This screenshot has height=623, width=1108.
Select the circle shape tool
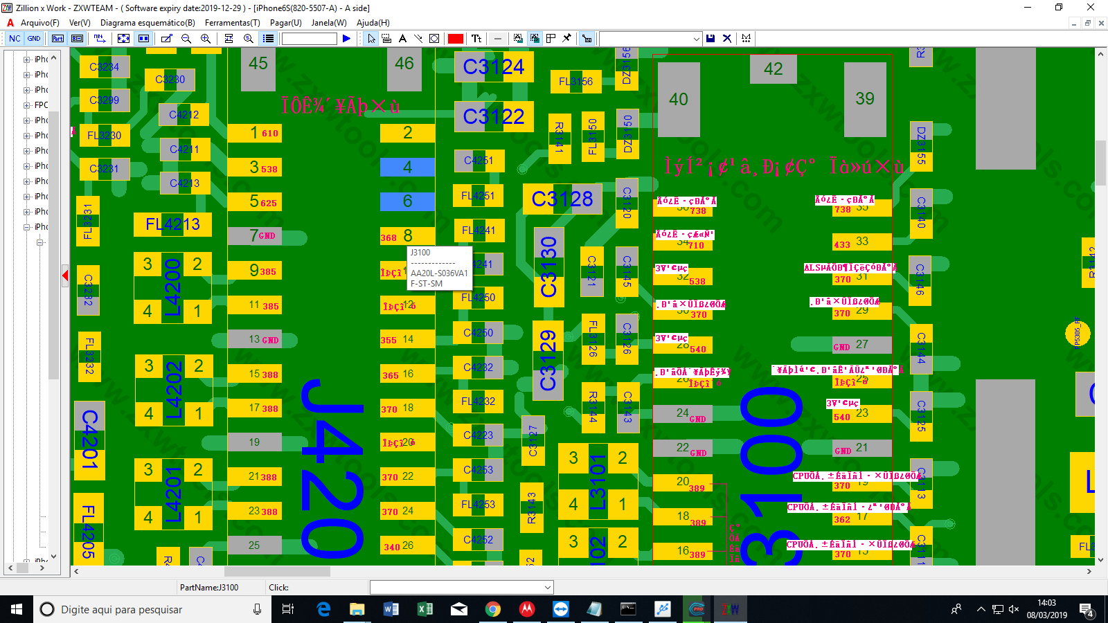pos(434,39)
